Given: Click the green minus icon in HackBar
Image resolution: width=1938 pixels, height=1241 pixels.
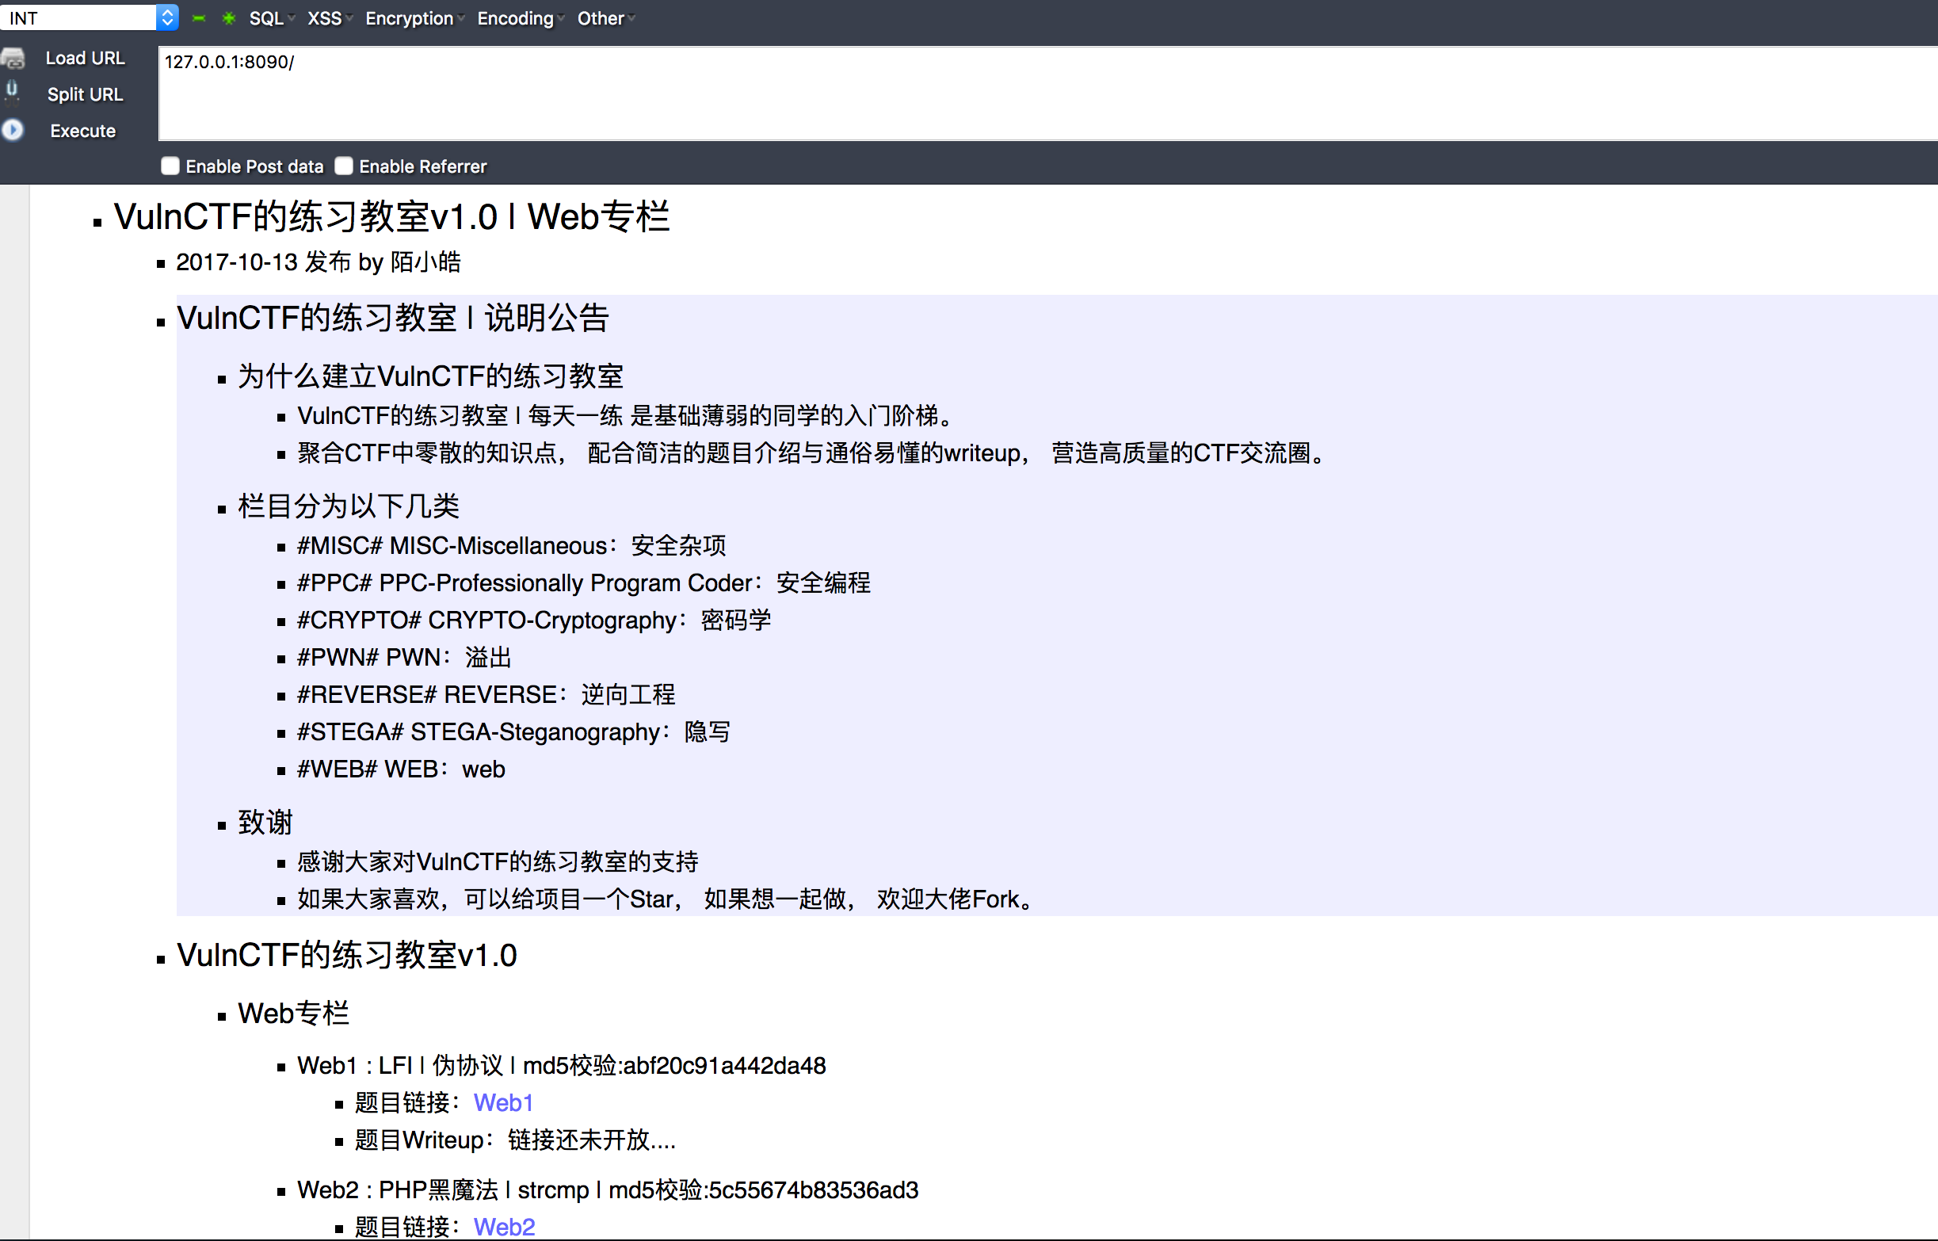Looking at the screenshot, I should [x=199, y=17].
